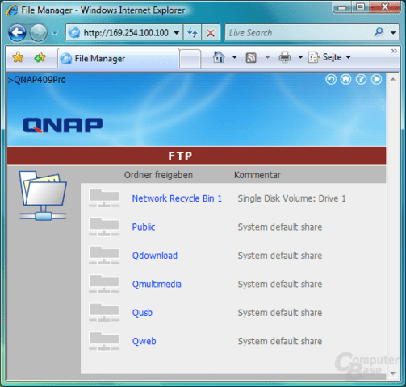Screen dimensions: 406x387
Task: Click folder icon beside Qweb
Action: 104,341
